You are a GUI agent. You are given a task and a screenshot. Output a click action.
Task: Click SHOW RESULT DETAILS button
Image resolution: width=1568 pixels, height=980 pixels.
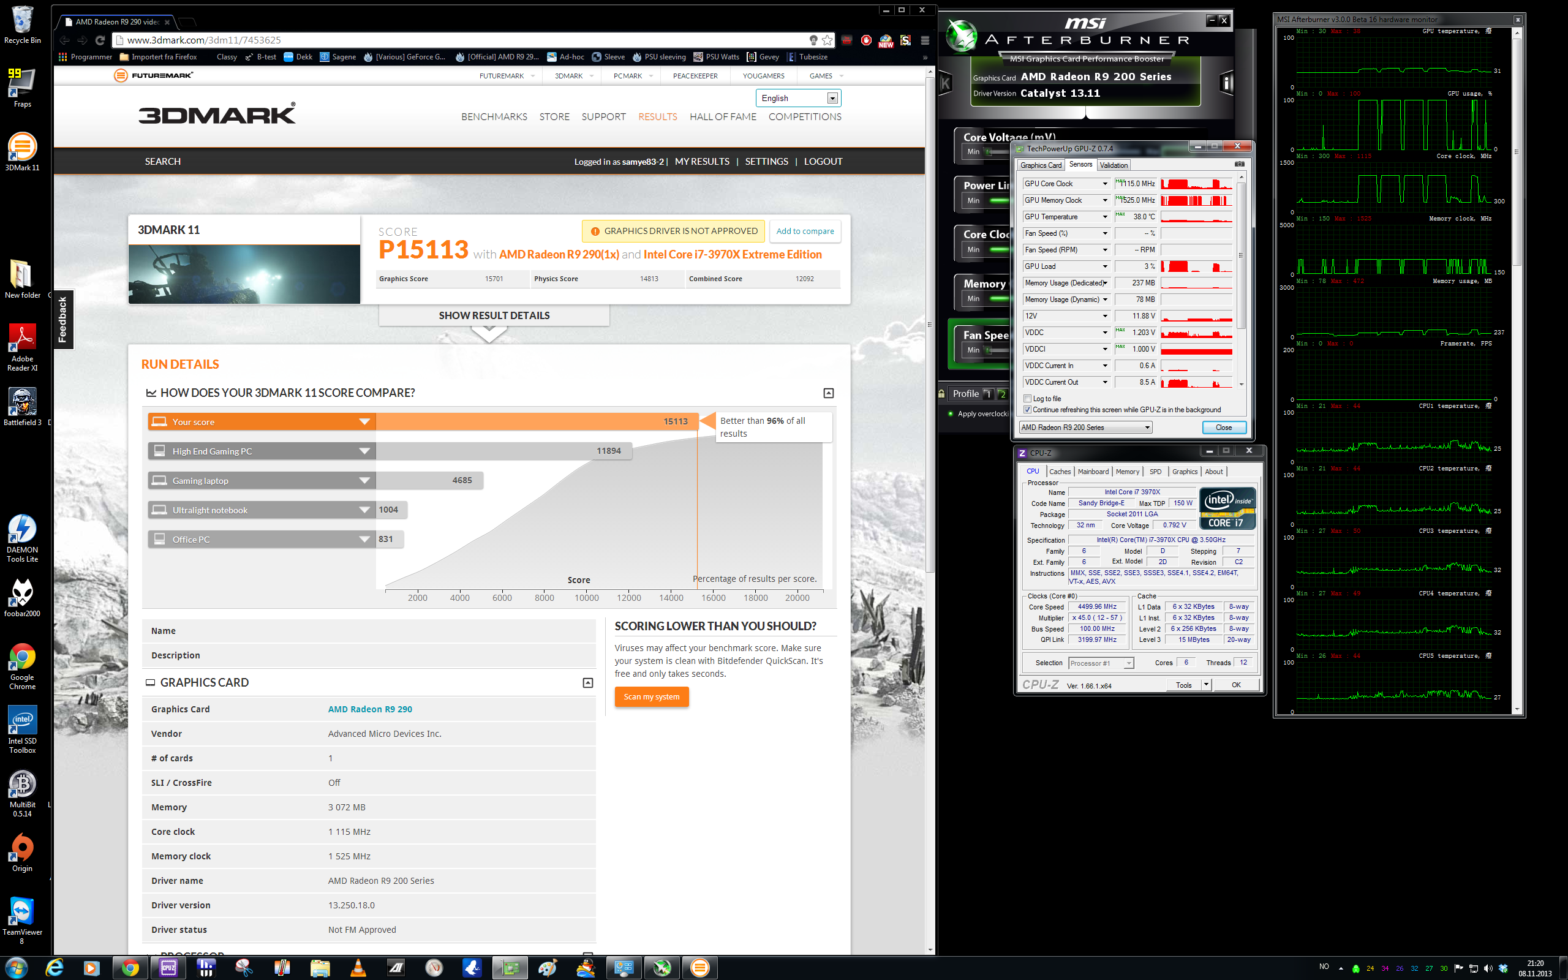click(x=494, y=315)
